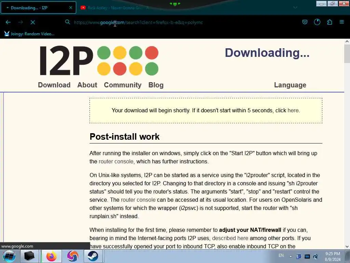This screenshot has width=350, height=263.
Task: Close the Downloading I2P tab
Action: point(70,8)
